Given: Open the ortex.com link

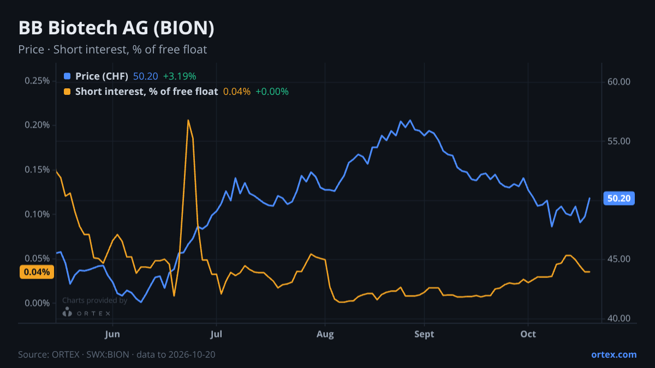Looking at the screenshot, I should click(614, 354).
